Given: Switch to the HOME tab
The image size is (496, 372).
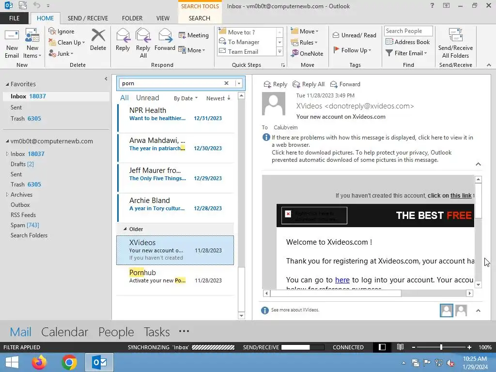Looking at the screenshot, I should coord(45,18).
